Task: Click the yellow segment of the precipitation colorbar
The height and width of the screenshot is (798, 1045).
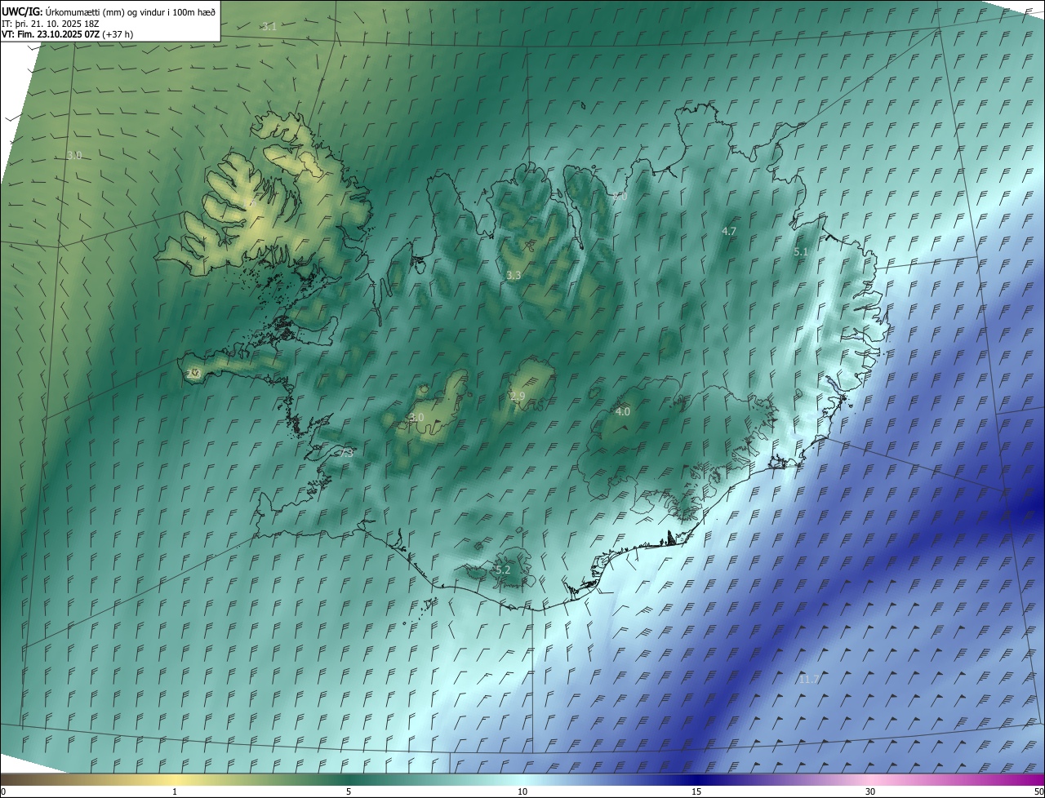Action: (x=175, y=780)
